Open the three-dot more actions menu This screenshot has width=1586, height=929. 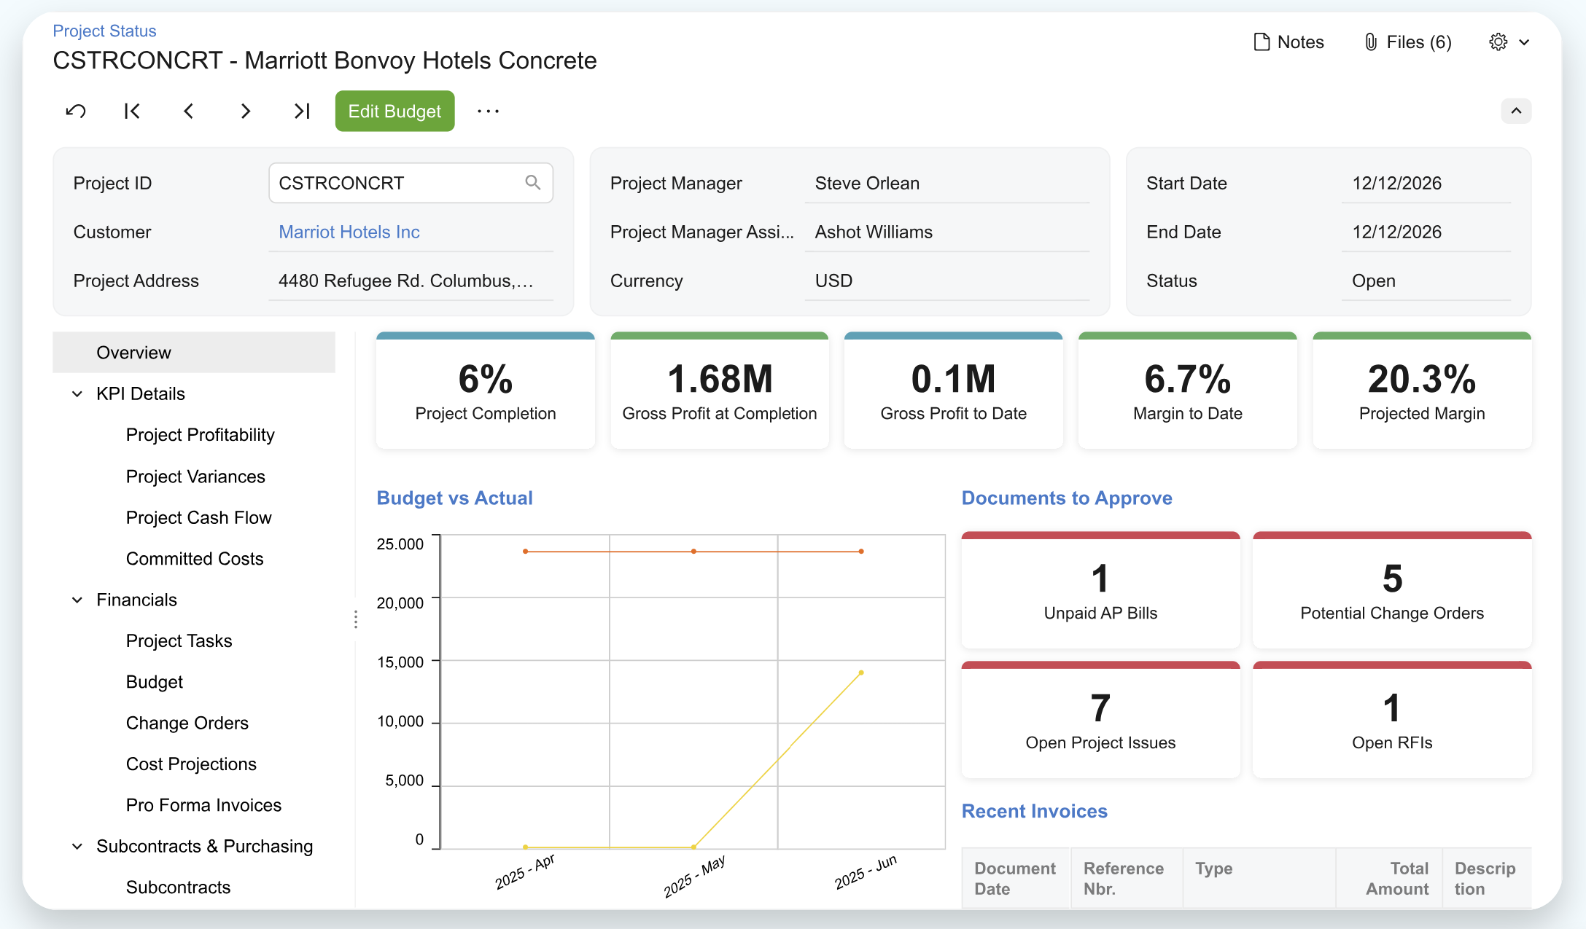point(488,111)
